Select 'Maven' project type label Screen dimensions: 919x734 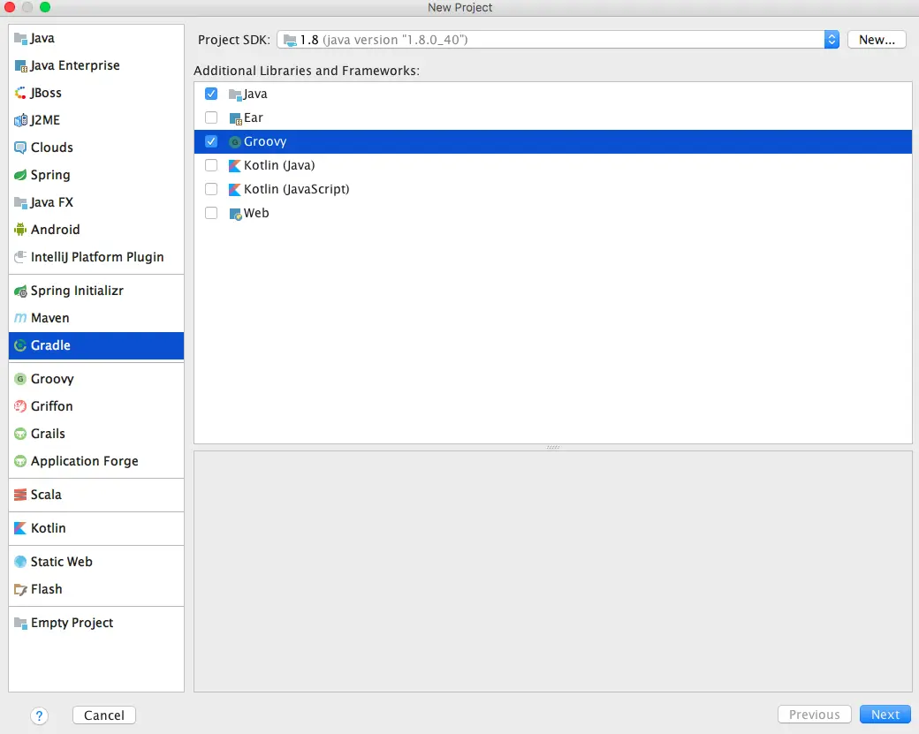(x=49, y=318)
